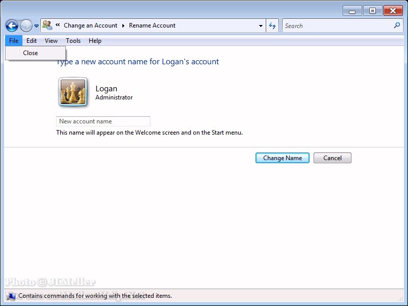The image size is (408, 306).
Task: Open the address bar history dropdown
Action: [261, 26]
